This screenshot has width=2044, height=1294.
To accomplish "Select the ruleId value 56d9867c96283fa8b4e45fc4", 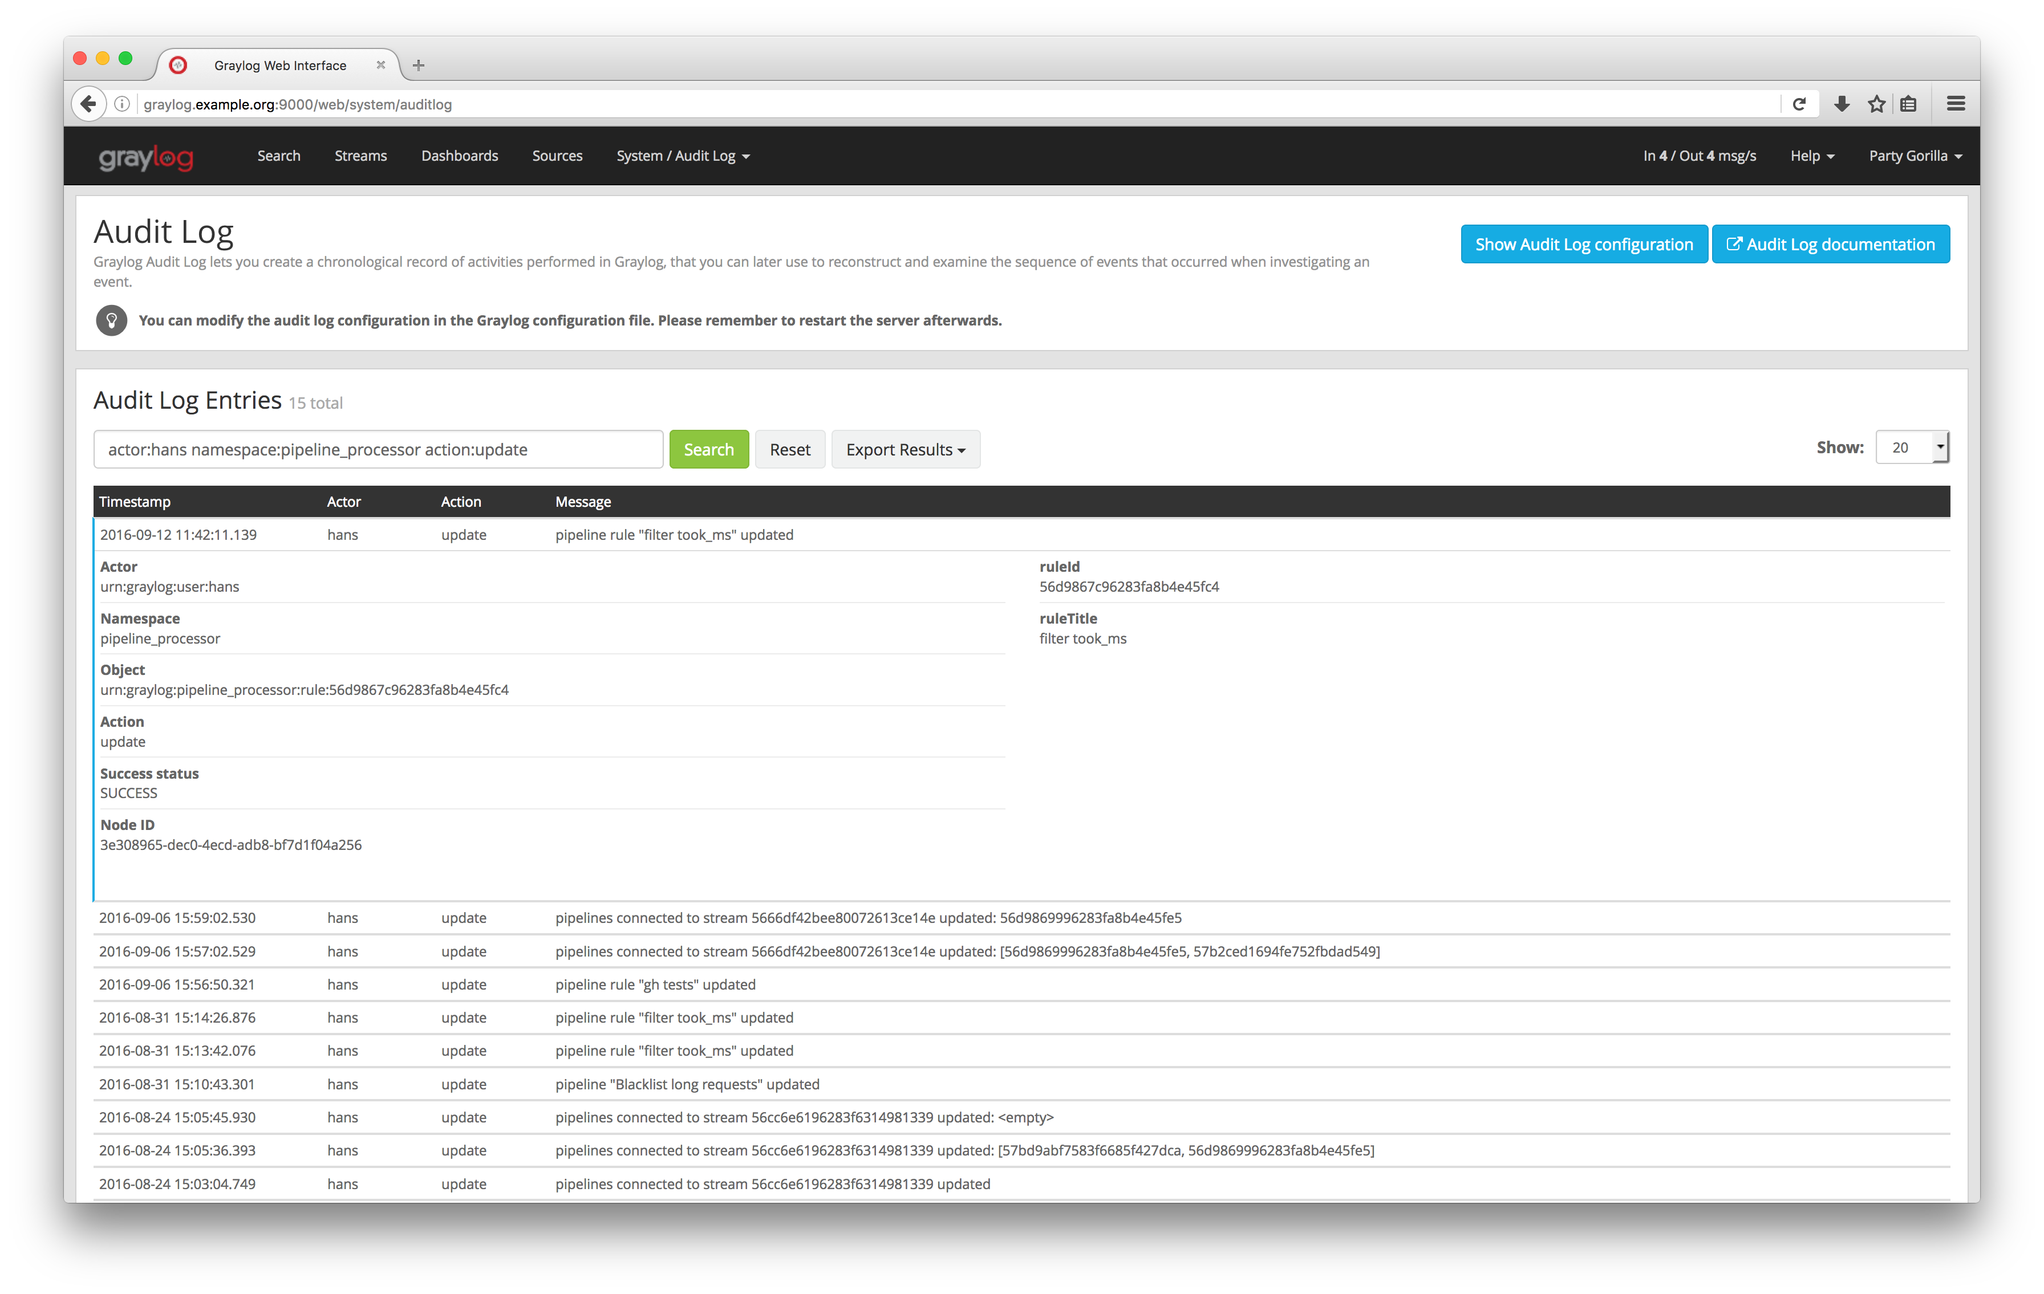I will tap(1129, 587).
